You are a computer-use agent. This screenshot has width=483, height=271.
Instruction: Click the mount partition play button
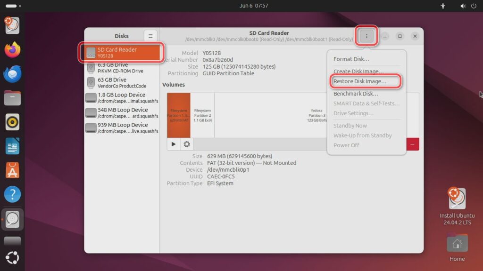pos(174,144)
